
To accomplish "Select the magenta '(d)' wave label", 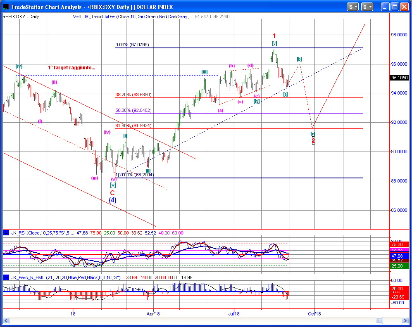I will (250, 65).
